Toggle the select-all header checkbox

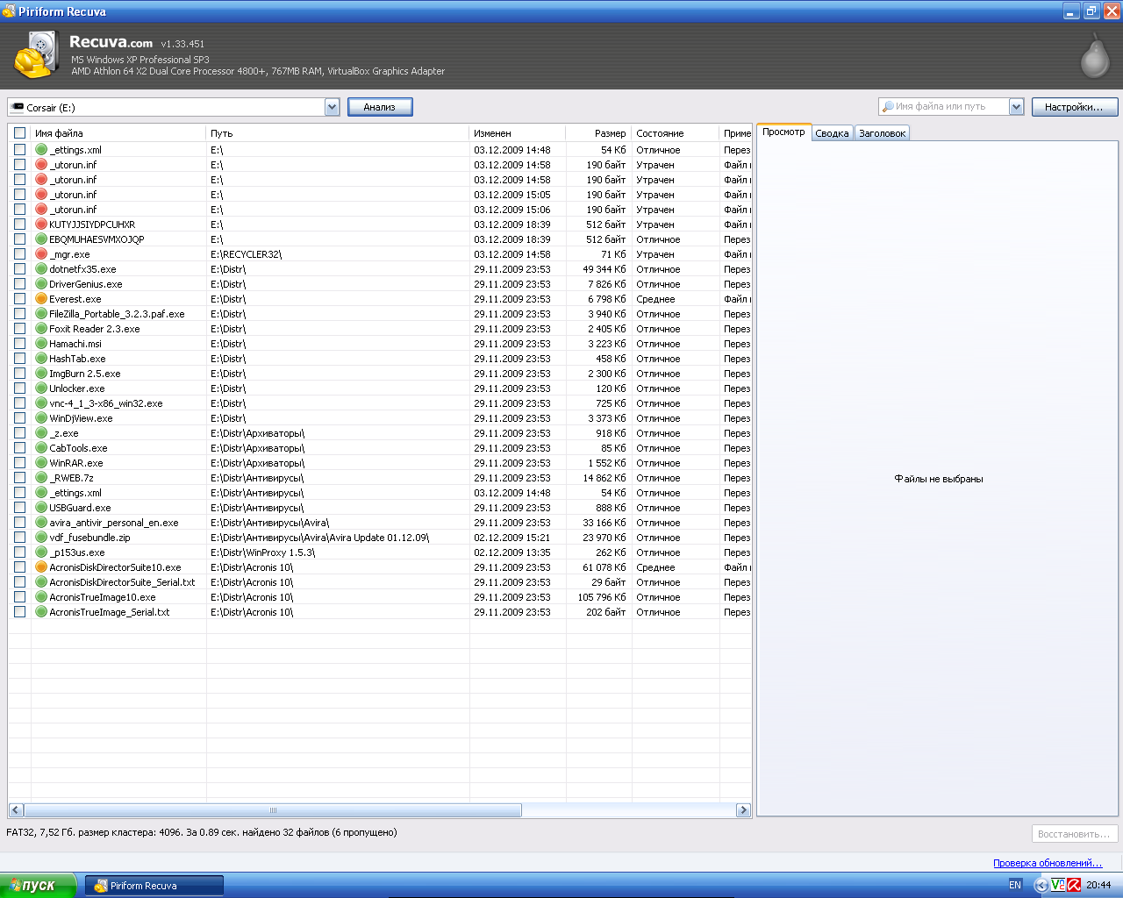tap(19, 133)
